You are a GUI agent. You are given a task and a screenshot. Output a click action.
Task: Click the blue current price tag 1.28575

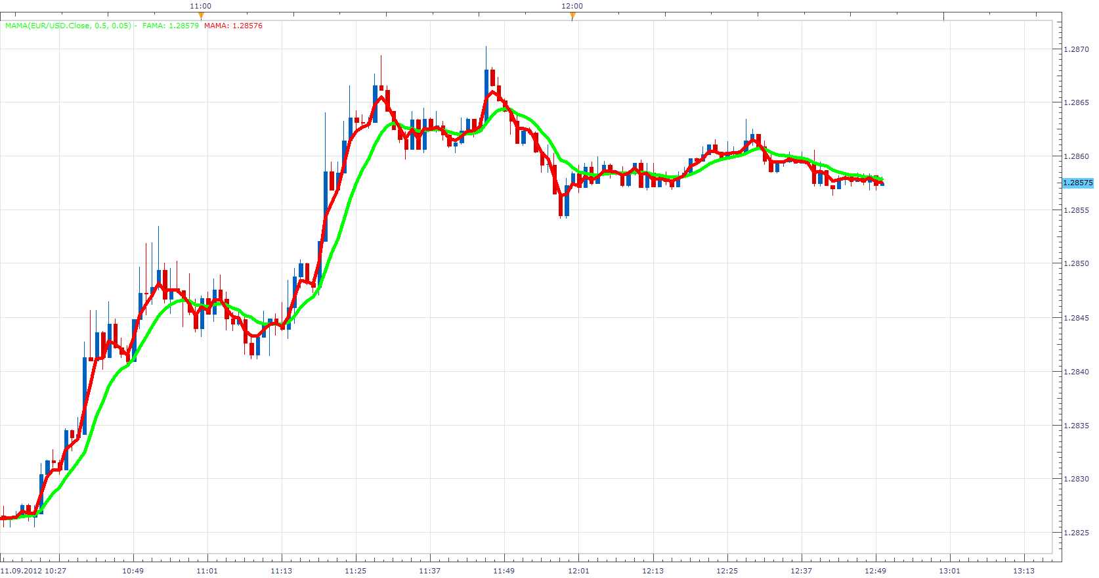1078,183
